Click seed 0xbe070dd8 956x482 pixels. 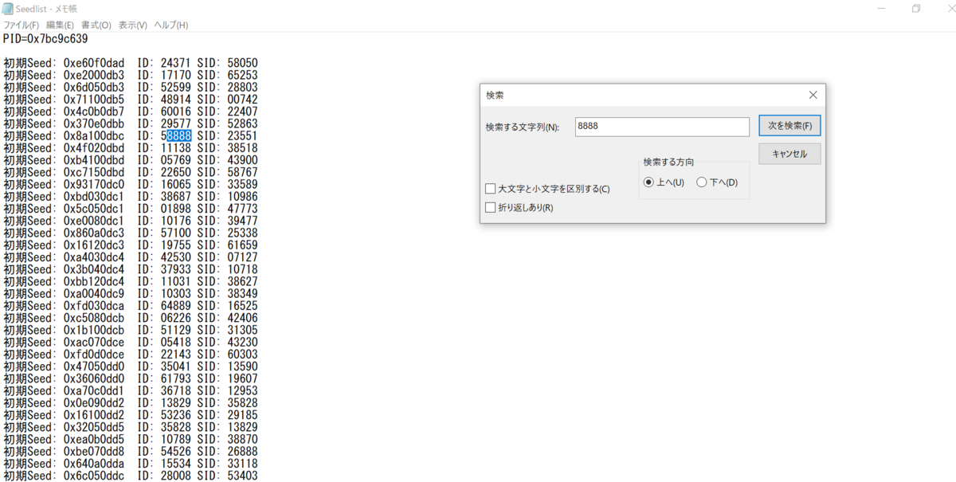[94, 452]
